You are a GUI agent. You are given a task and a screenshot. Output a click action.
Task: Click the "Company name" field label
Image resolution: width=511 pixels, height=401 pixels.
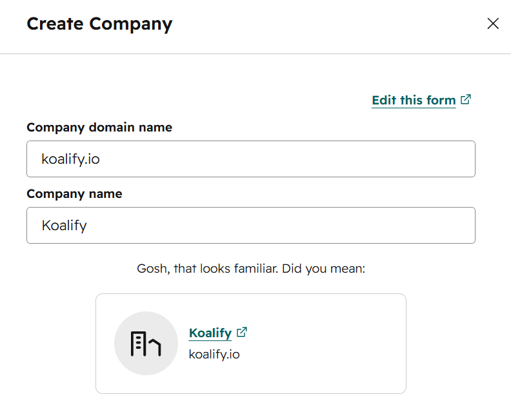(x=74, y=193)
